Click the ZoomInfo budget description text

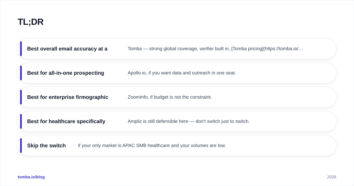170,97
